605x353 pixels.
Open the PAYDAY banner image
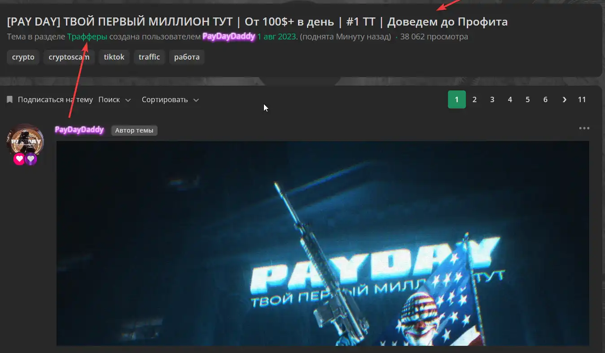click(323, 243)
